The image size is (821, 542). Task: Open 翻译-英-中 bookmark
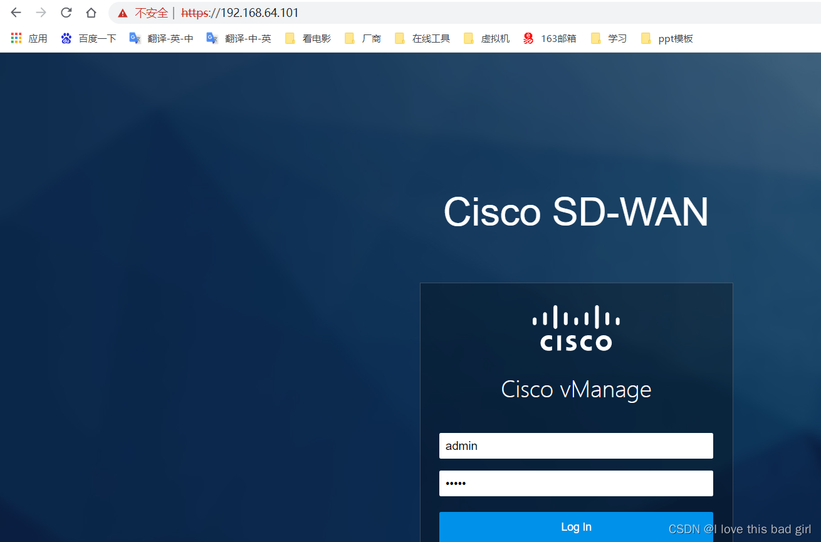coord(161,38)
